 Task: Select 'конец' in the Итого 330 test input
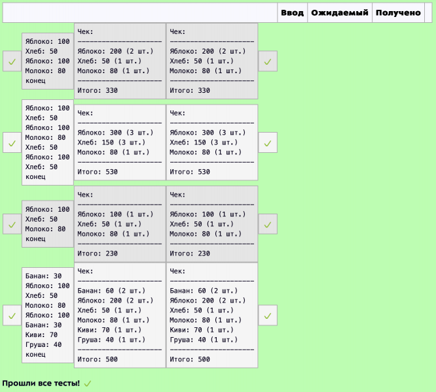35,81
